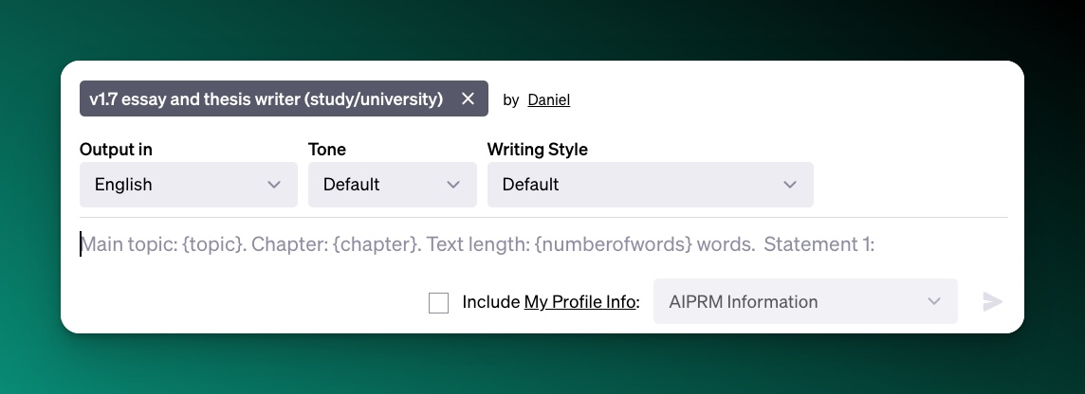Image resolution: width=1085 pixels, height=394 pixels.
Task: Click the "by" text before the author name
Action: 510,99
